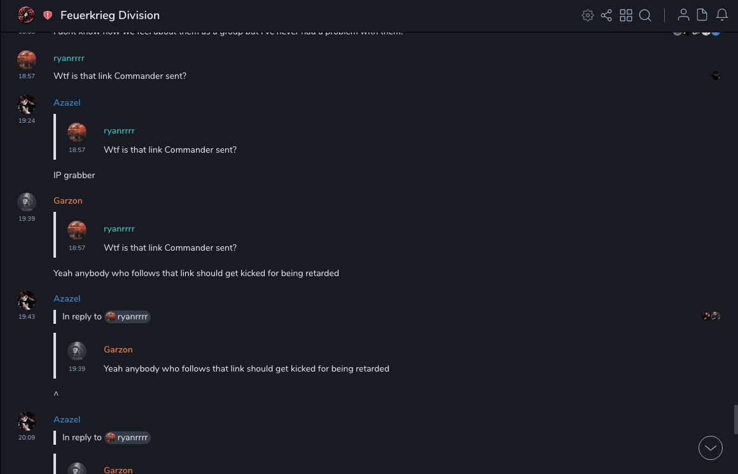Show the members list icon
The height and width of the screenshot is (474, 738).
point(683,15)
